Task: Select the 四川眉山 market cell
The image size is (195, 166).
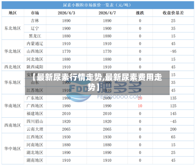Action: pos(35,122)
